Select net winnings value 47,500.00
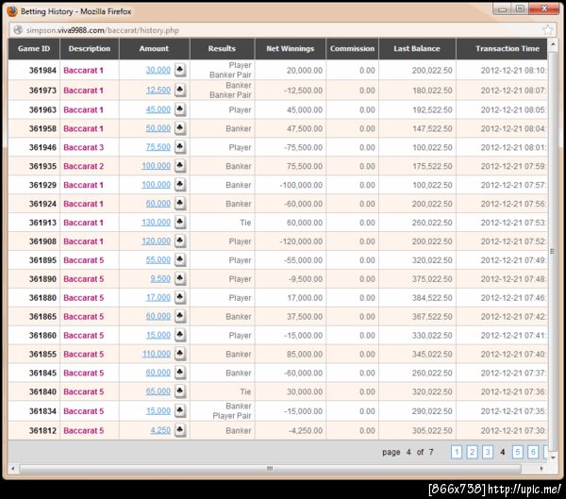This screenshot has height=499, width=566. (305, 128)
